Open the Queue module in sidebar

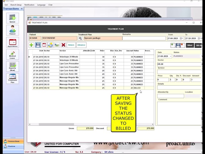[x=12, y=18]
